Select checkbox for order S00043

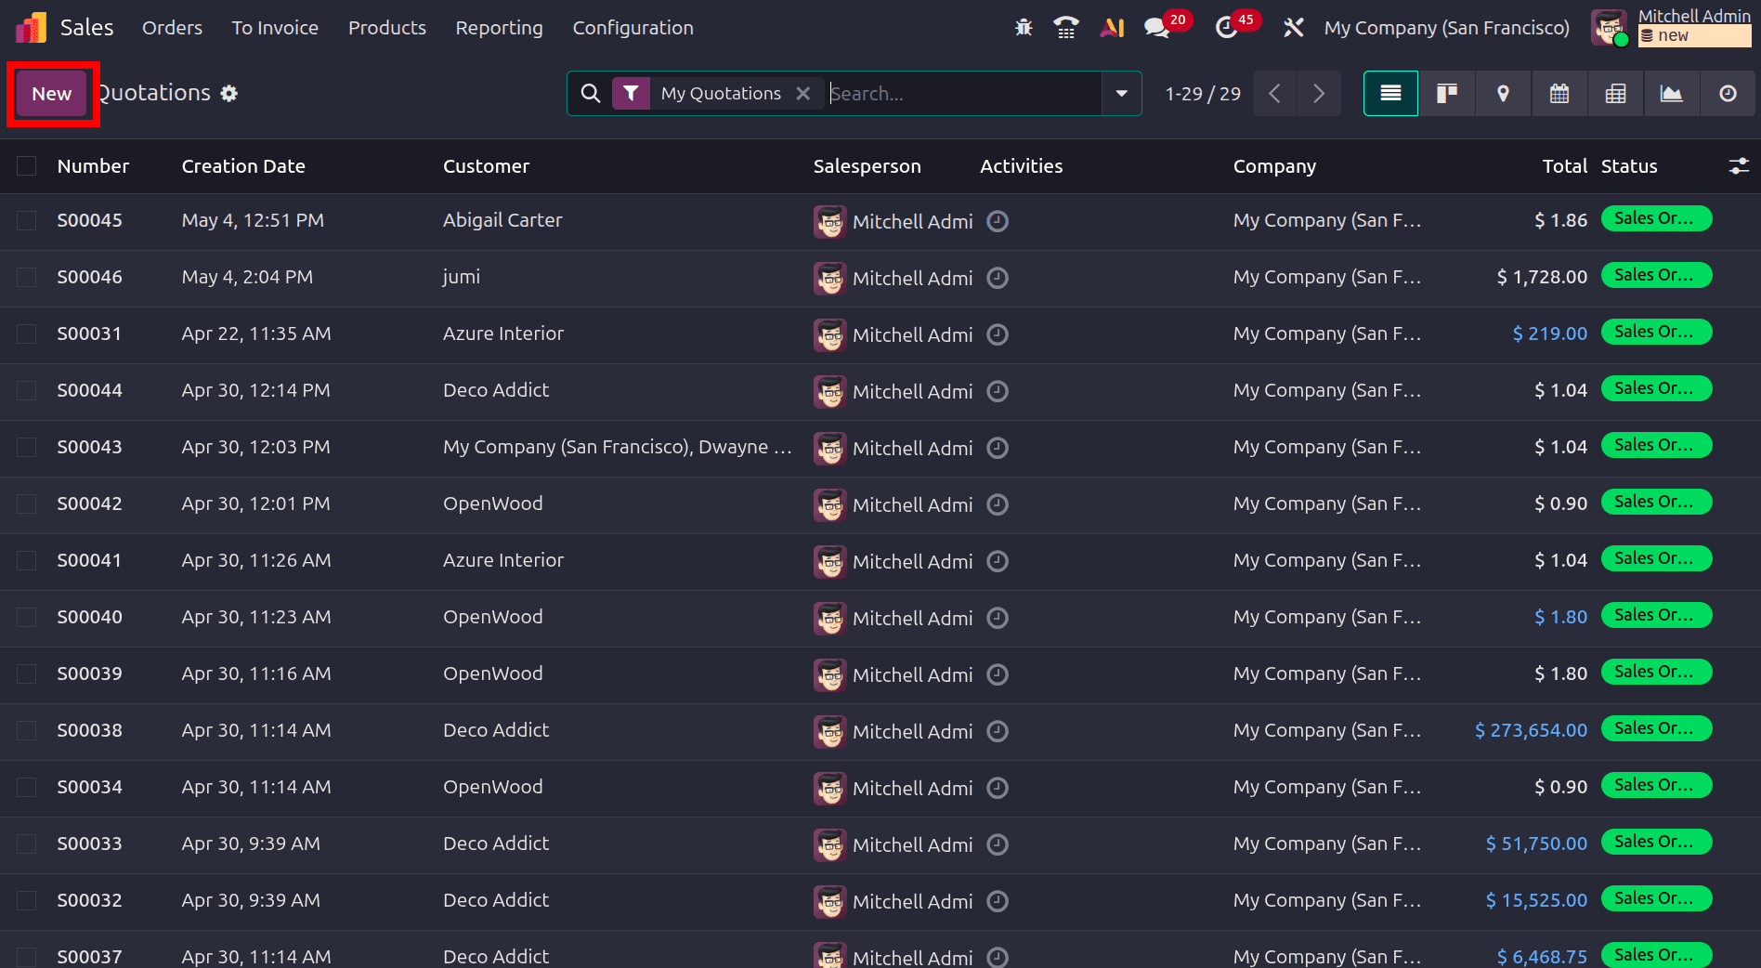[x=27, y=448]
